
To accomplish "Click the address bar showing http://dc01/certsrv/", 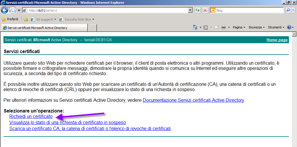I will coord(105,10).
